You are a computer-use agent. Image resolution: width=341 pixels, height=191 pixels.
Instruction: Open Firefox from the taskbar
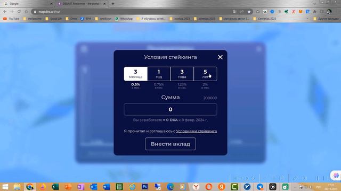[43, 187]
